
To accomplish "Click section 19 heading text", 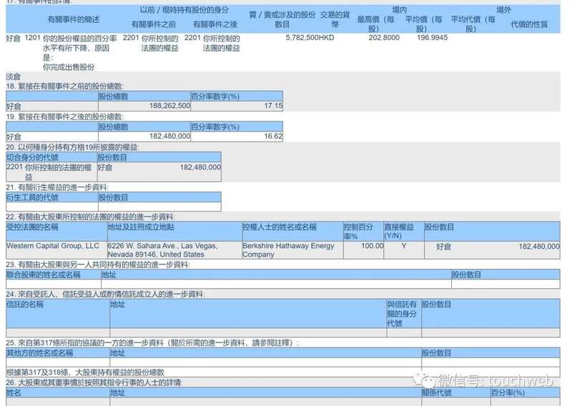I will pyautogui.click(x=64, y=117).
